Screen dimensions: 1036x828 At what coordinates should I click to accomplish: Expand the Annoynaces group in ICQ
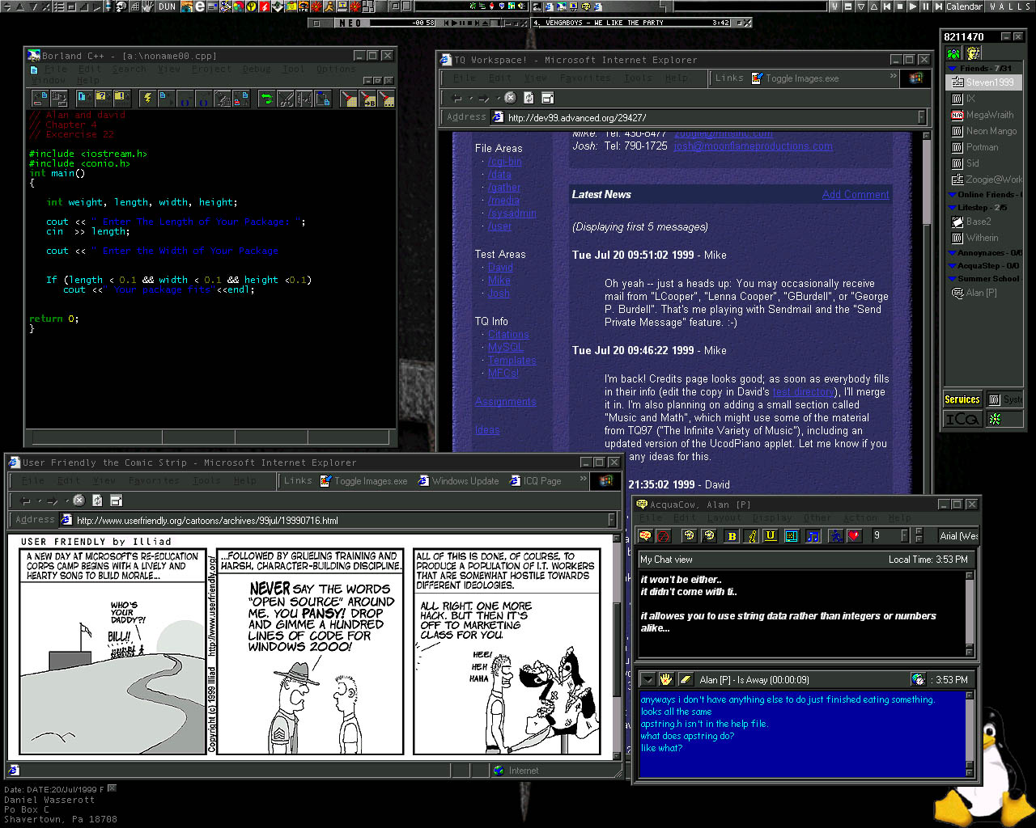pyautogui.click(x=952, y=253)
